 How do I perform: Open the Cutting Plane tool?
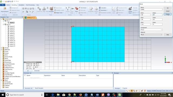(x=130, y=10)
